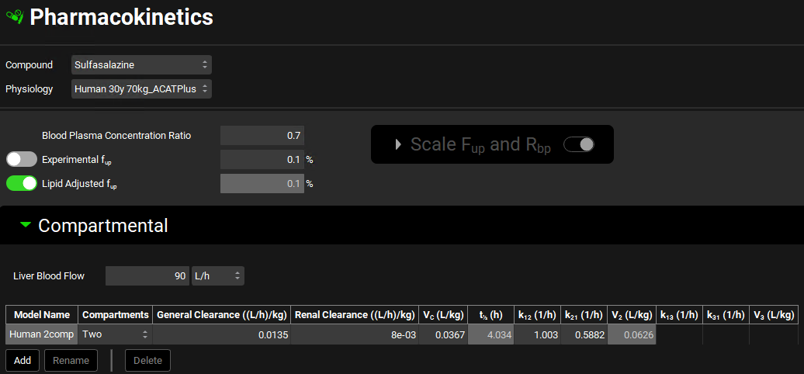
Task: Change Liver Blood Flow unit L/h
Action: (218, 275)
